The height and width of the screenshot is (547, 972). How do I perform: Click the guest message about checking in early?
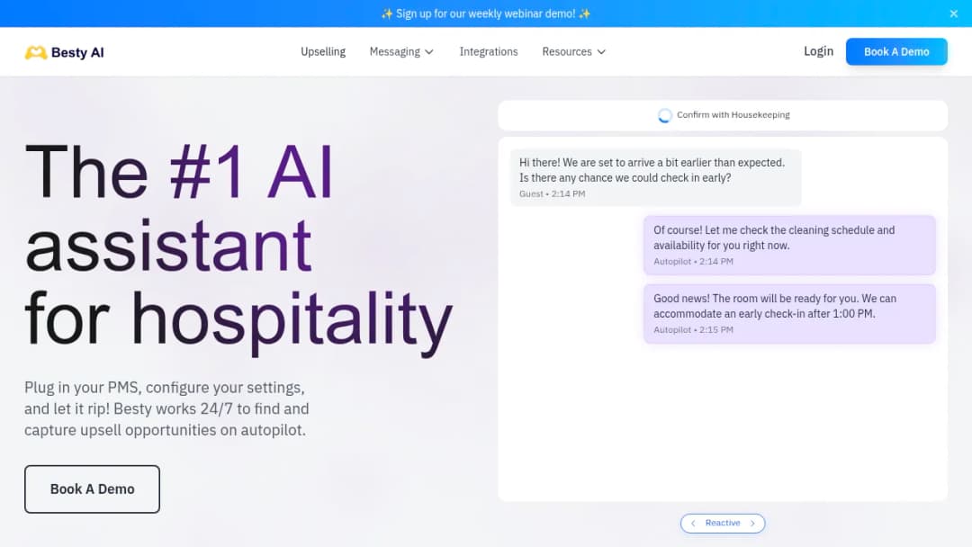[655, 177]
